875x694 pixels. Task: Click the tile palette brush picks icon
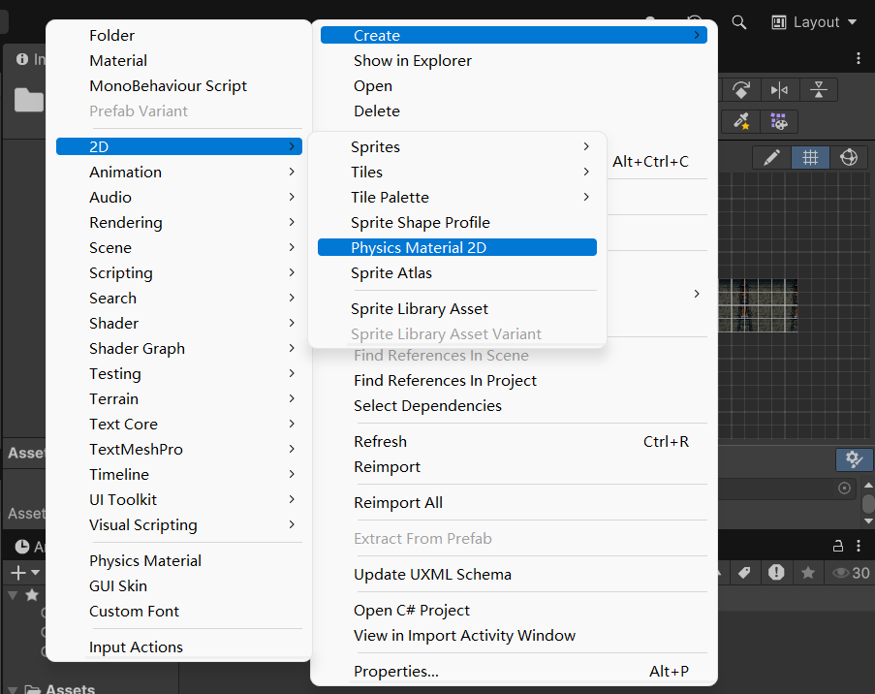779,121
